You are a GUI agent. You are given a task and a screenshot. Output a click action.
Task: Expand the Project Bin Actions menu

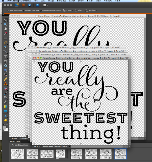(21, 145)
